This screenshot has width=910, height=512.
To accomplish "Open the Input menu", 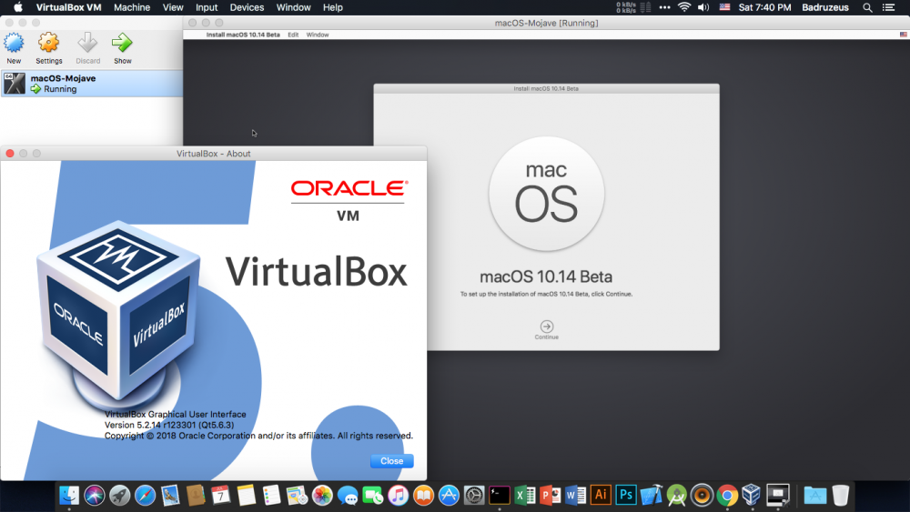I will pos(207,7).
